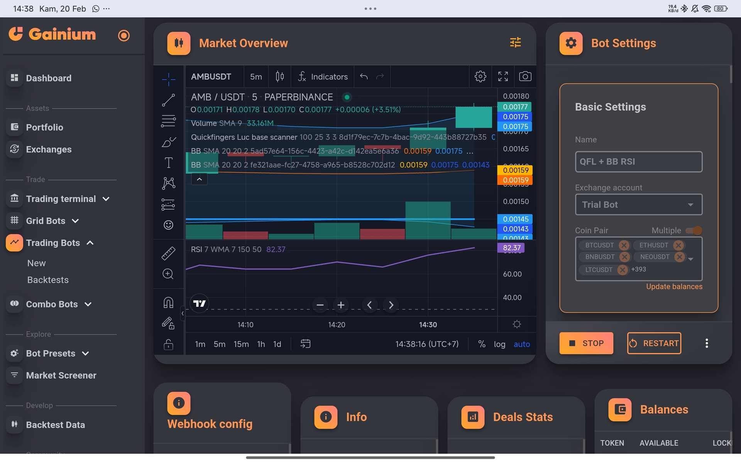Toggle log scale on chart

[499, 344]
